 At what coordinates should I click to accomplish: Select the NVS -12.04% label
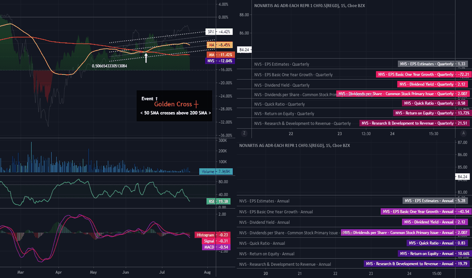click(220, 61)
